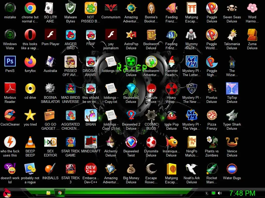The width and height of the screenshot is (265, 198).
Task: Open TipTop Deluxe cocktail icon
Action: pyautogui.click(x=232, y=88)
